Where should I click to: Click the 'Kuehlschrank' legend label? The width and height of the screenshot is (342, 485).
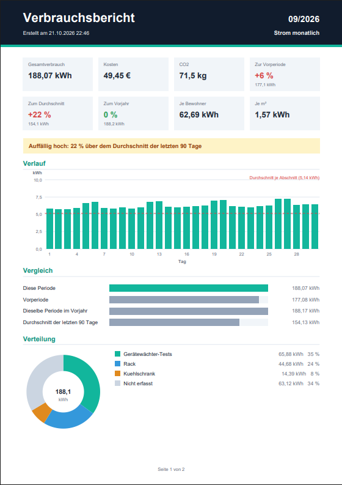pos(139,374)
